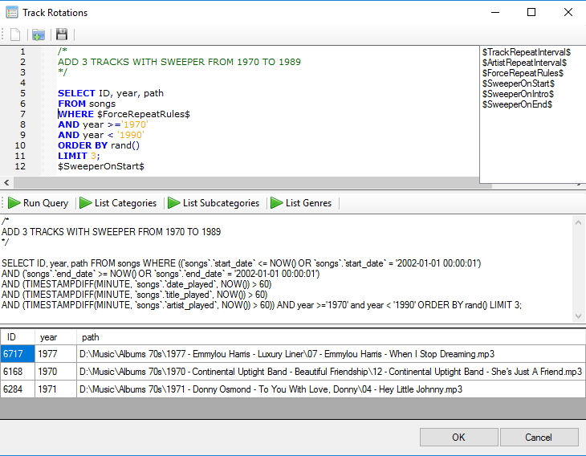Maximize the Track Rotations window

[x=531, y=12]
